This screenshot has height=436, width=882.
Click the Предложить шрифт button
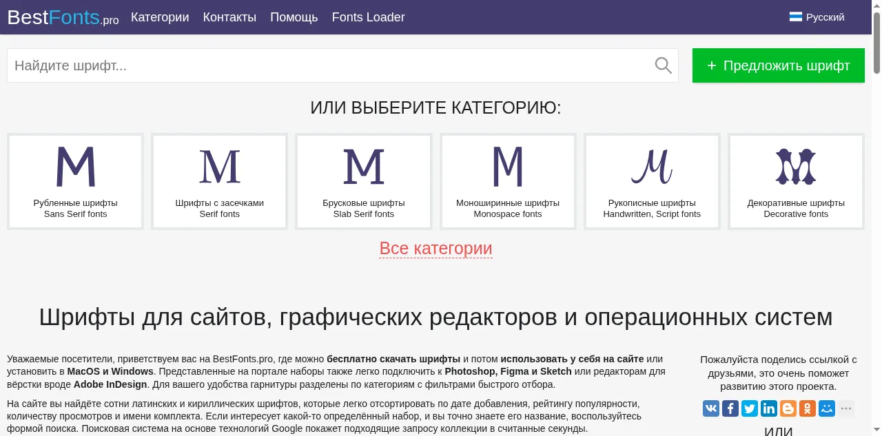click(779, 65)
